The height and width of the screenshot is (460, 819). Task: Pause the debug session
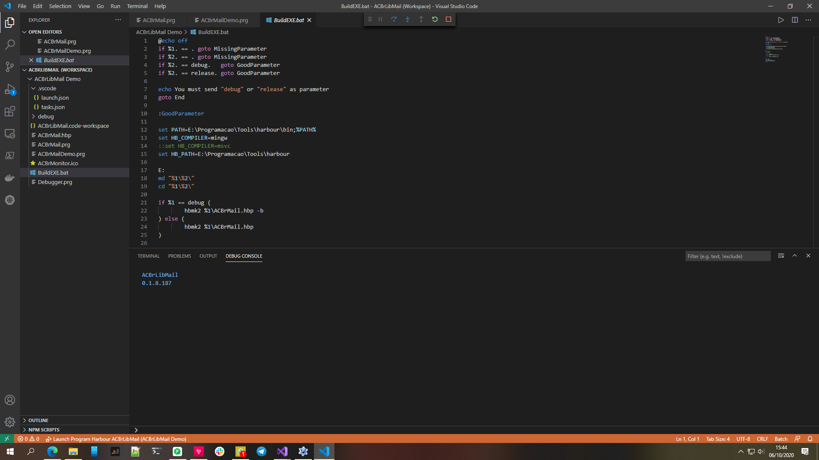(x=380, y=19)
